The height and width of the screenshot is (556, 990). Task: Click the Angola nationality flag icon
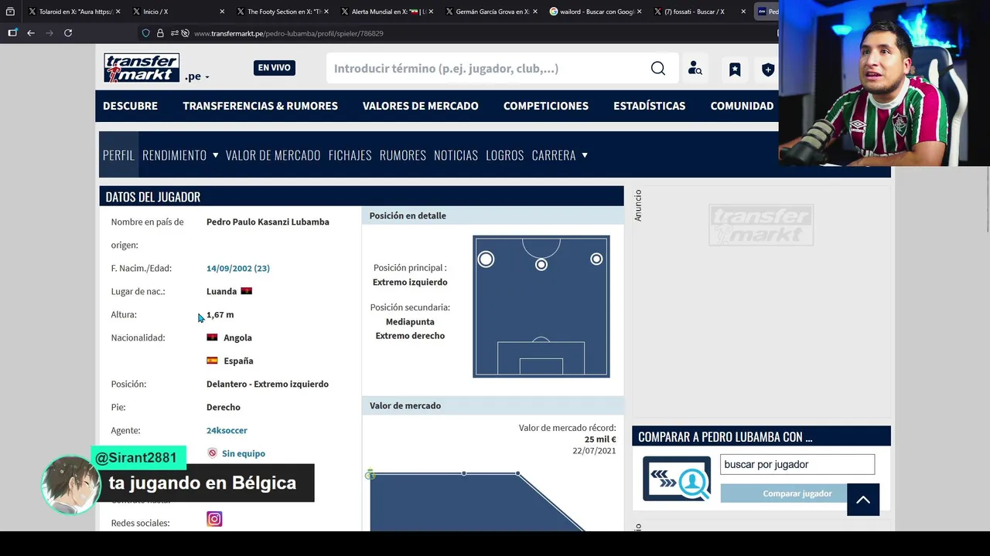[212, 337]
